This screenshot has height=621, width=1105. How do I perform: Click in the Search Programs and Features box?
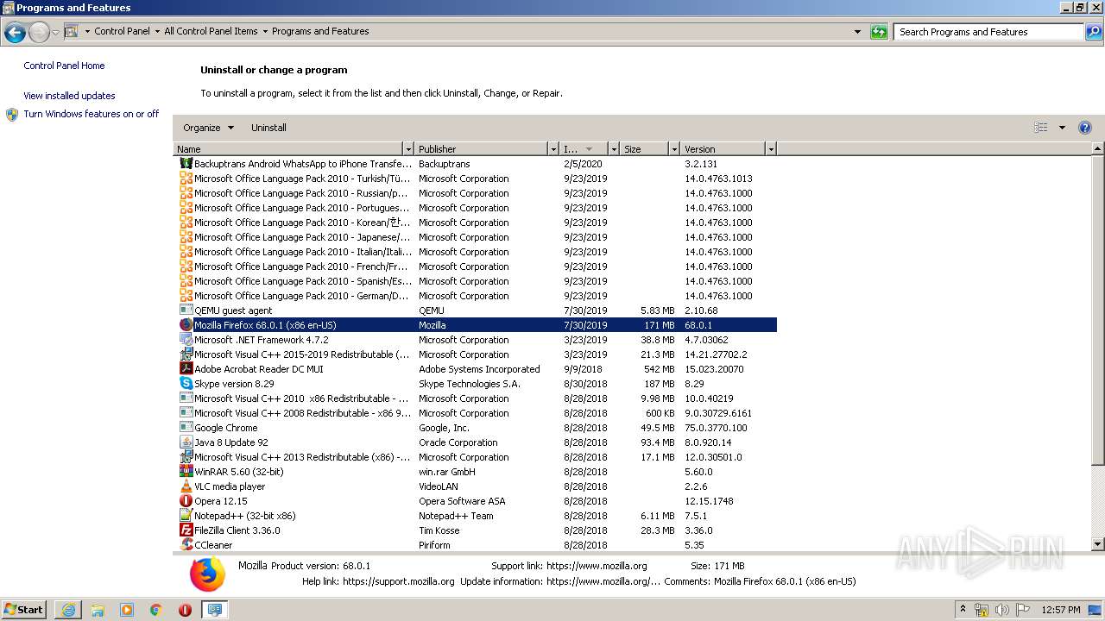point(988,32)
